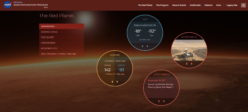
Task: Click the -18° high temperature
Action: pyautogui.click(x=138, y=31)
